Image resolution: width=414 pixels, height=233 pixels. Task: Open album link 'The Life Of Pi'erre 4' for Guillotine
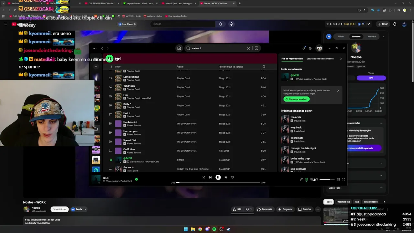tap(187, 151)
